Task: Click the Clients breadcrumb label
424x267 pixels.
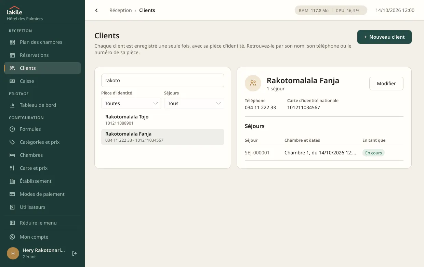Action: tap(147, 10)
